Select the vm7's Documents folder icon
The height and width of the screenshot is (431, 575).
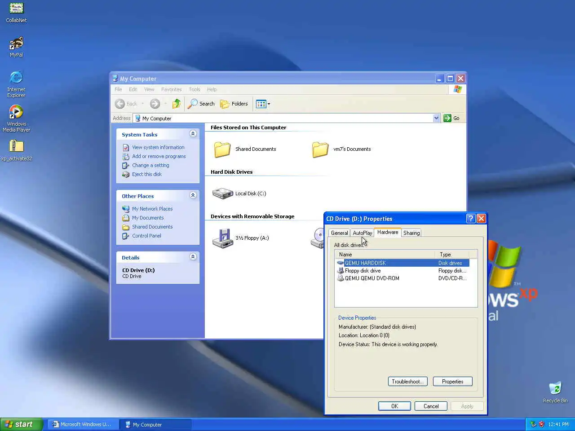320,149
